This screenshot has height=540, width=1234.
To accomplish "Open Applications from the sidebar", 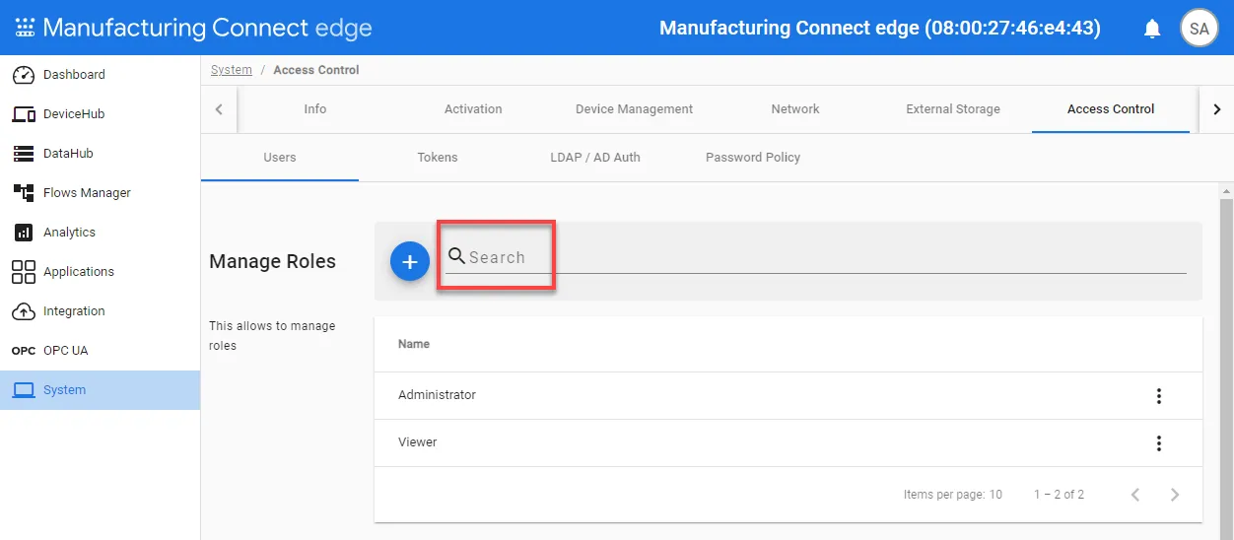I will click(x=100, y=272).
